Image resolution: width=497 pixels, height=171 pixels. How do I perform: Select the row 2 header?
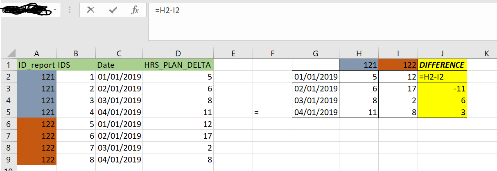9,76
